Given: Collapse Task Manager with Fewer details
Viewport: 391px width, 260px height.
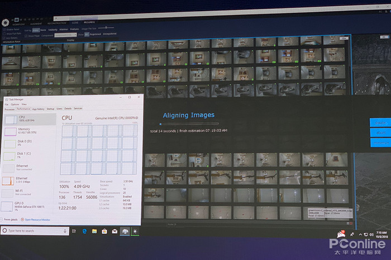Looking at the screenshot, I should [x=11, y=219].
